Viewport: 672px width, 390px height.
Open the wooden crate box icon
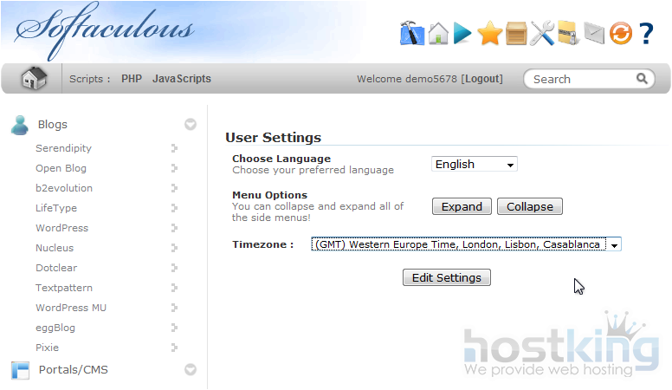(x=516, y=34)
